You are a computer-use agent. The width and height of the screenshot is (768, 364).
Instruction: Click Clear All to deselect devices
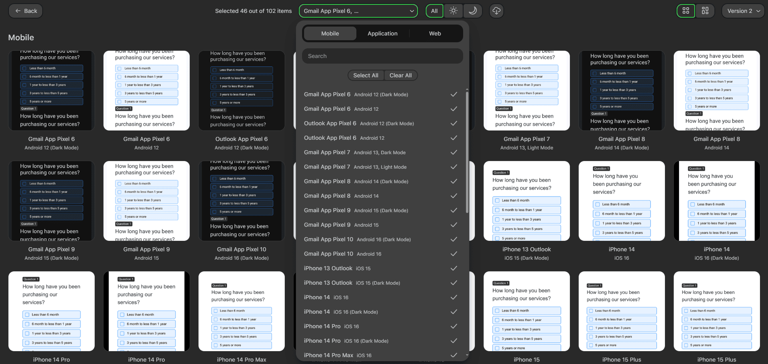tap(400, 75)
